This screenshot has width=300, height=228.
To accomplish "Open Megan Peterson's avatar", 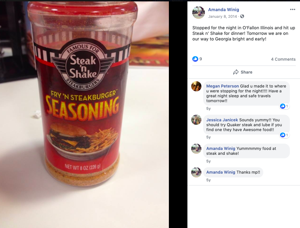I will [196, 86].
